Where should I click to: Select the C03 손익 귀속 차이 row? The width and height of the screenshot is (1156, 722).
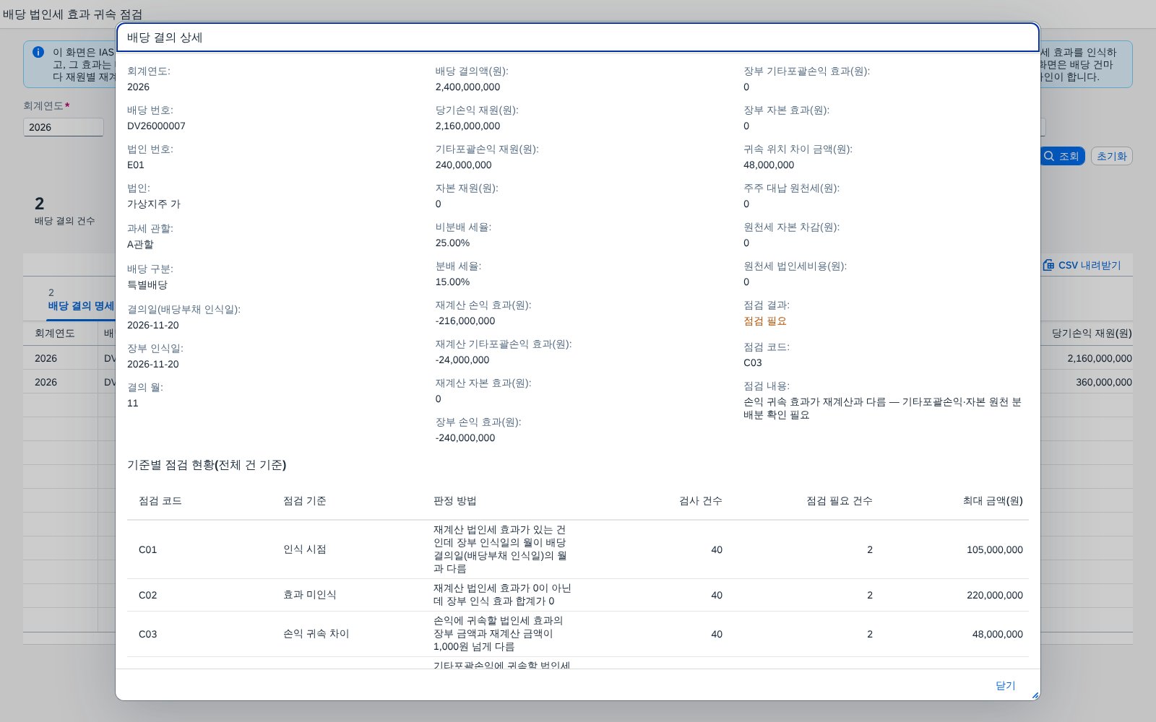(578, 634)
